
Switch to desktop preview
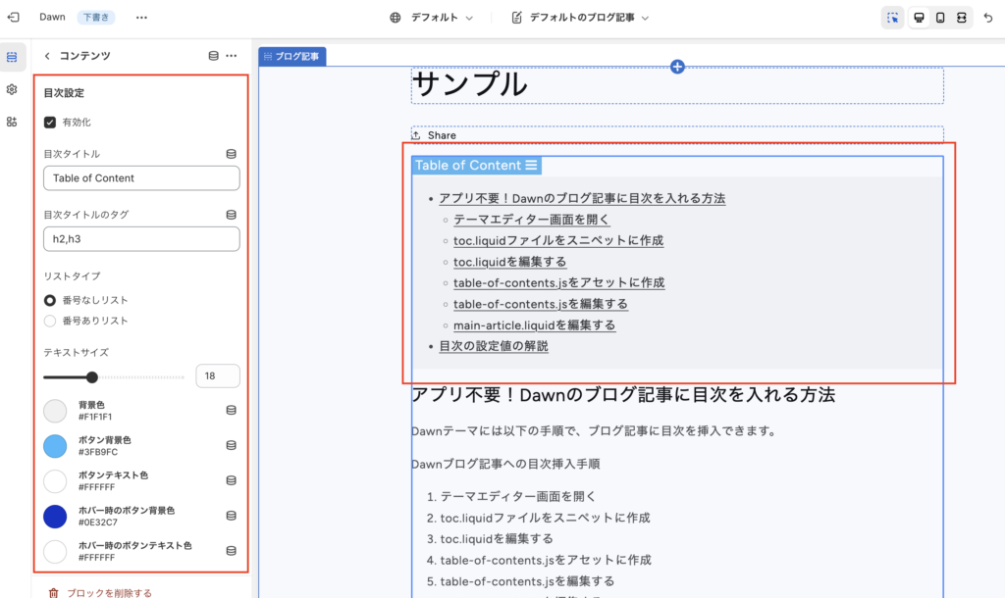(919, 18)
